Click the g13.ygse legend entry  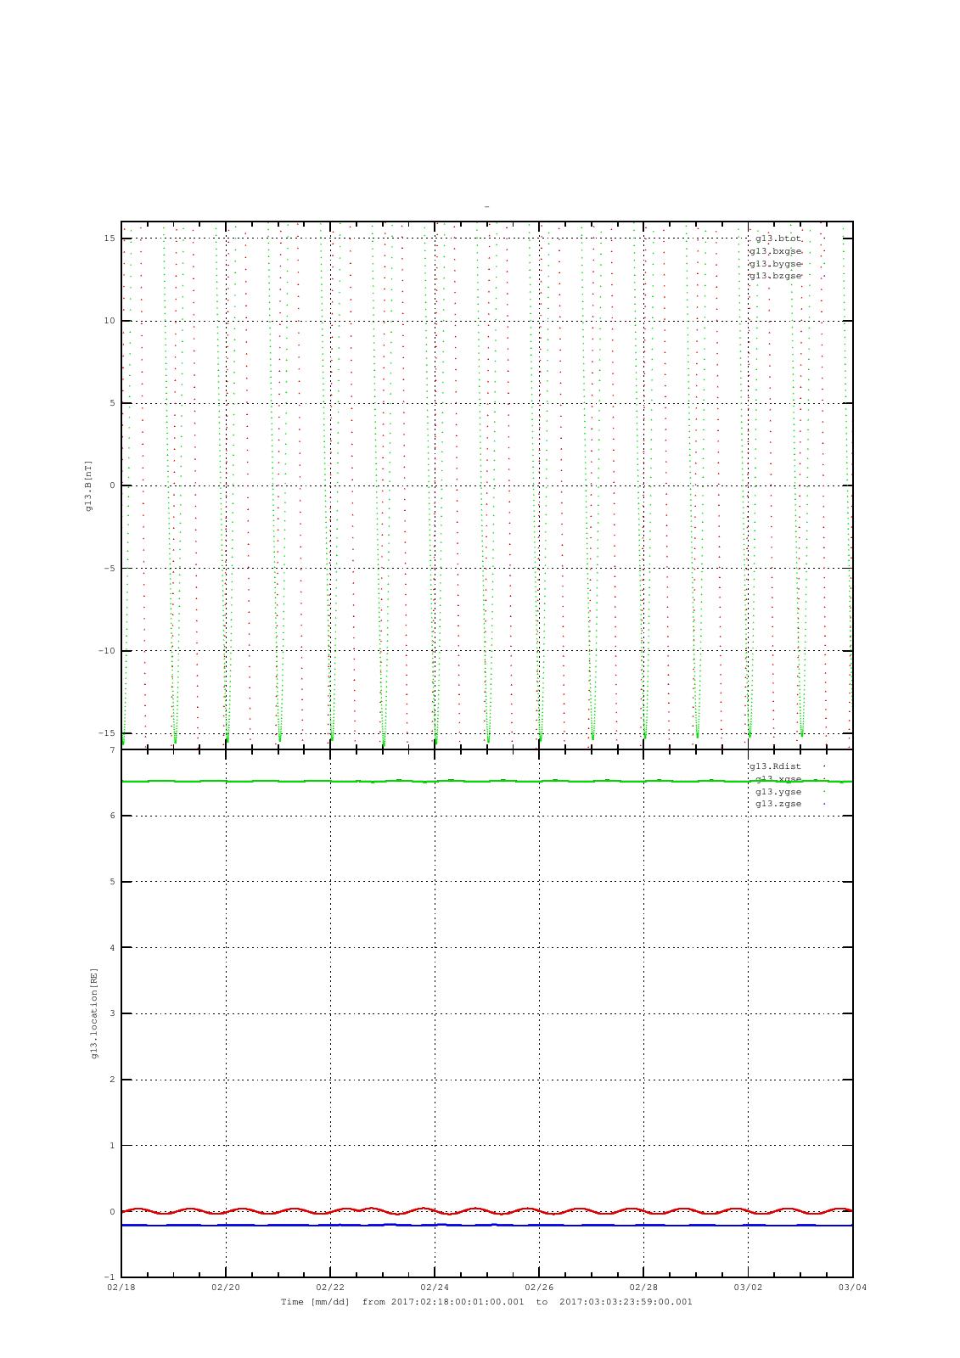pos(778,792)
